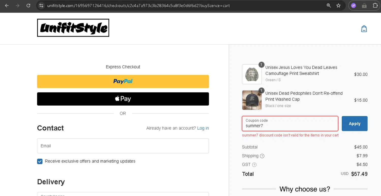Open the purple extension icon
Screen dimensions: 381x196
point(354,5)
